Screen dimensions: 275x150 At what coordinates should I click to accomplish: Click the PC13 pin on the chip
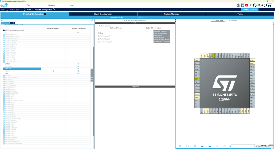(197, 64)
